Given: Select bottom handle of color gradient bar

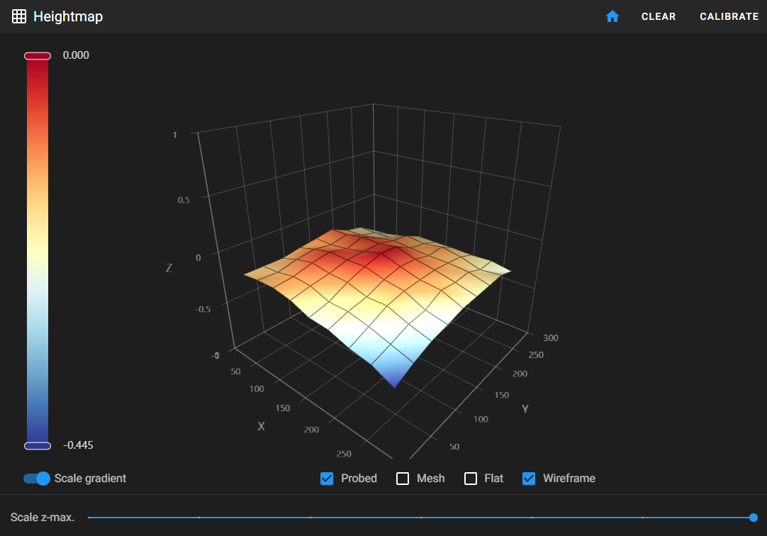Looking at the screenshot, I should pos(38,446).
